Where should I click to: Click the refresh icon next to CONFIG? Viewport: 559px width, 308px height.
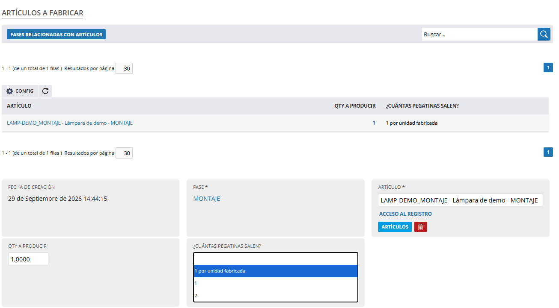point(45,91)
